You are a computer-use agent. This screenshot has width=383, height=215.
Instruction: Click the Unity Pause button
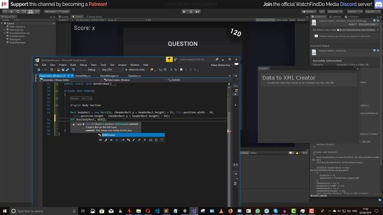tap(191, 11)
